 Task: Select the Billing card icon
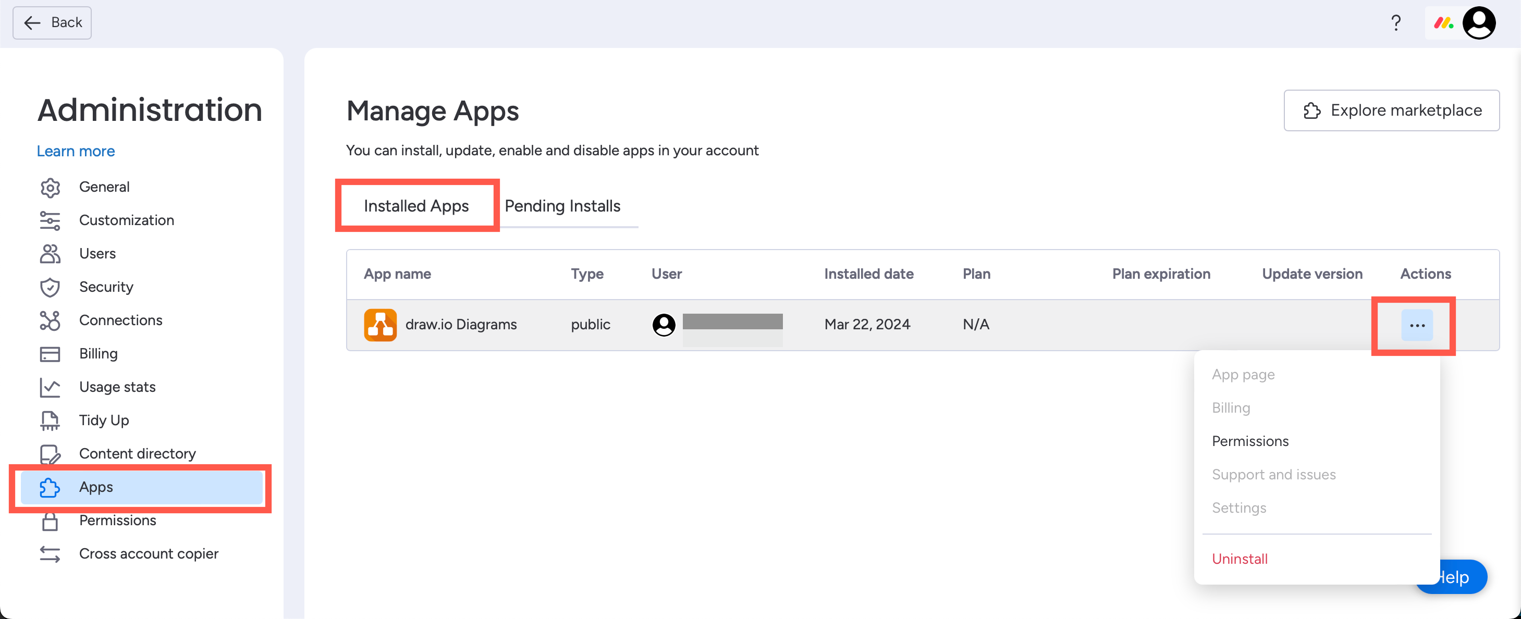point(50,353)
